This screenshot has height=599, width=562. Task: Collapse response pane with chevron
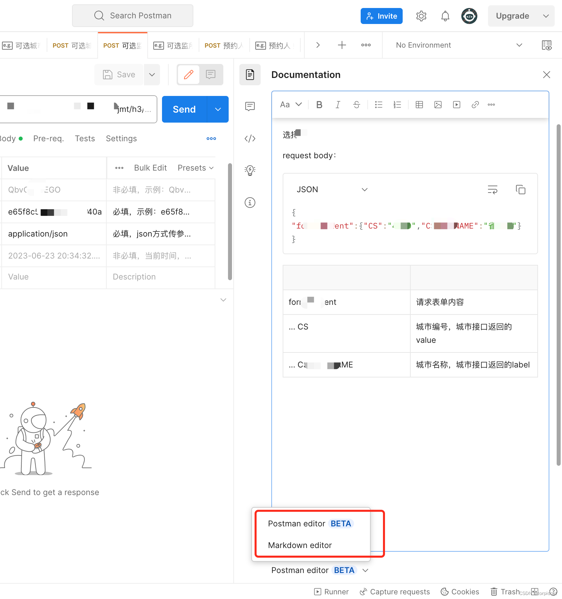(223, 300)
